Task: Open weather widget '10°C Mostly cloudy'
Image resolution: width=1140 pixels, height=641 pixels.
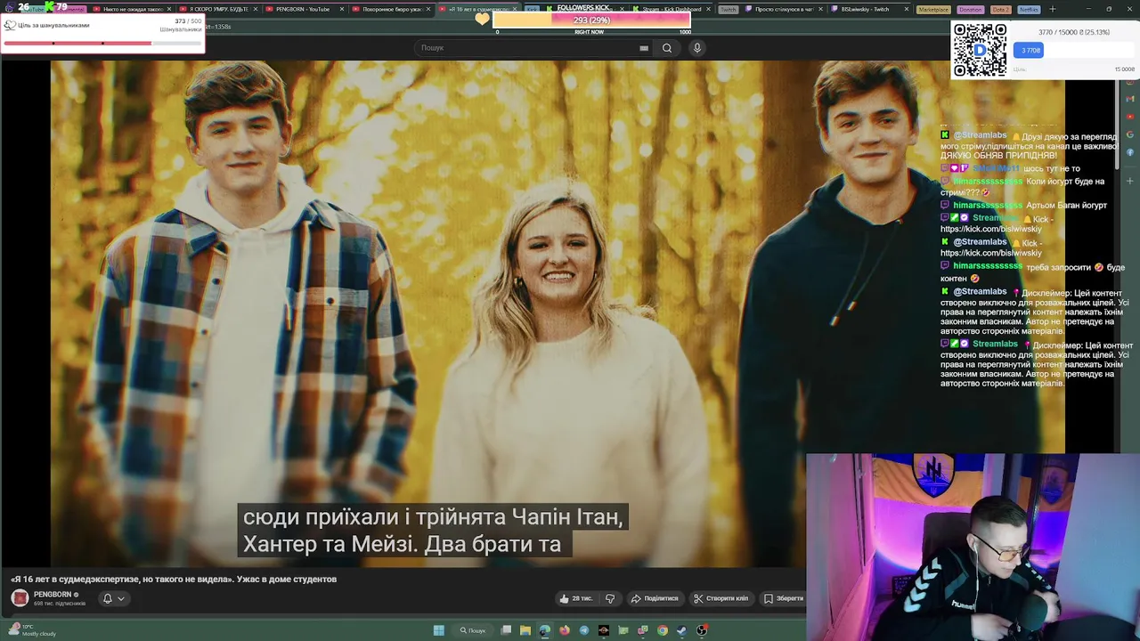Action: click(31, 629)
